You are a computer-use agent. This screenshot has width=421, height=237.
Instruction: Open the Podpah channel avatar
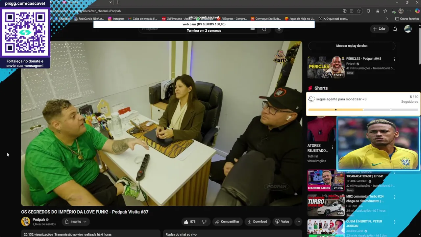(x=26, y=222)
